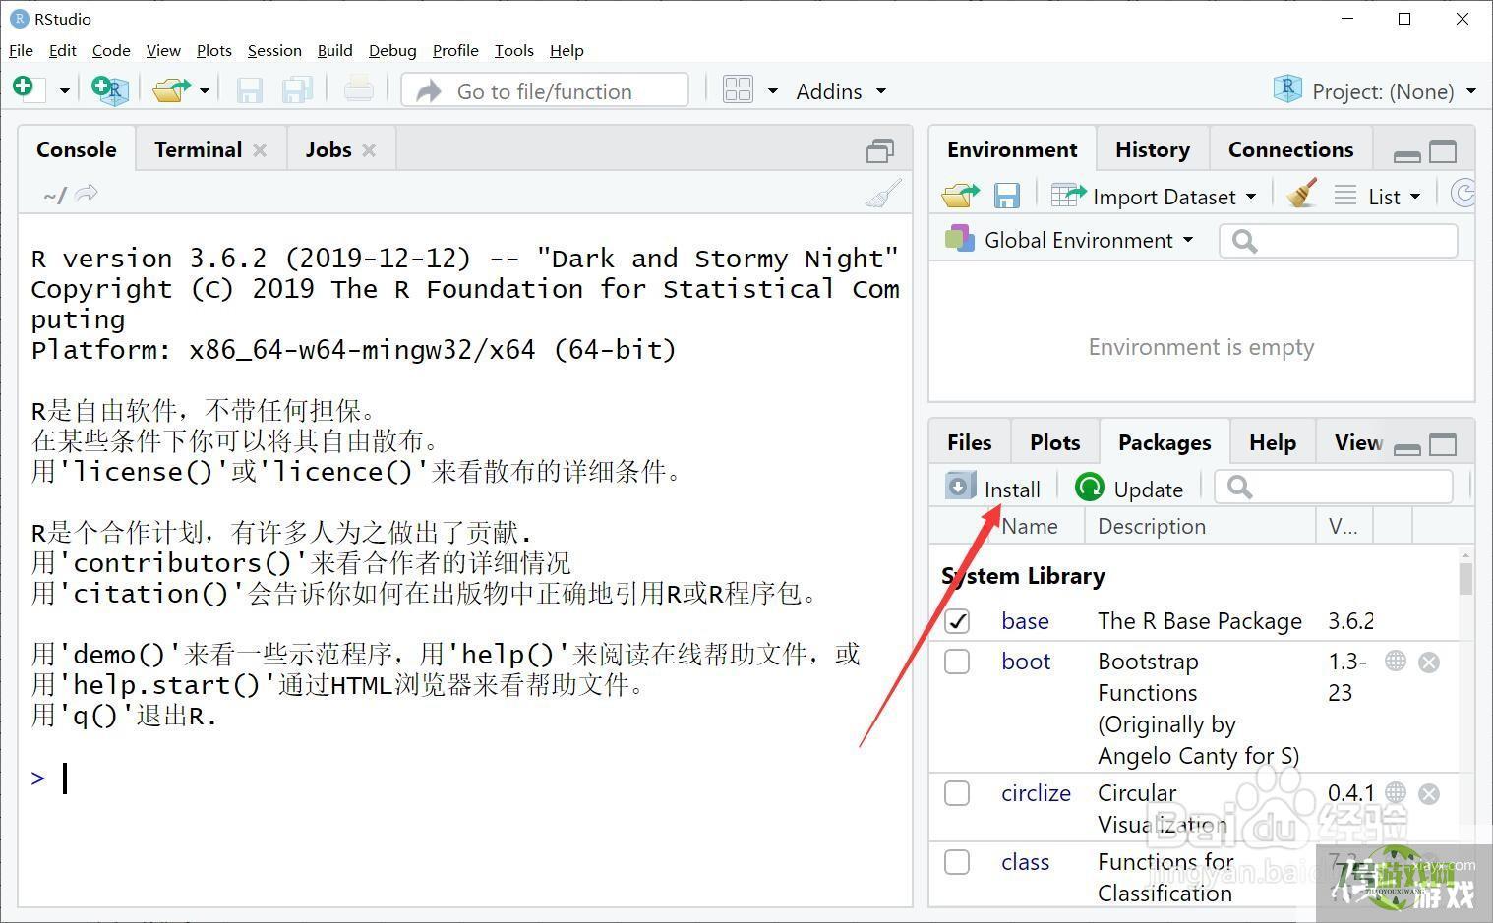Click the Update packages button

pos(1129,489)
